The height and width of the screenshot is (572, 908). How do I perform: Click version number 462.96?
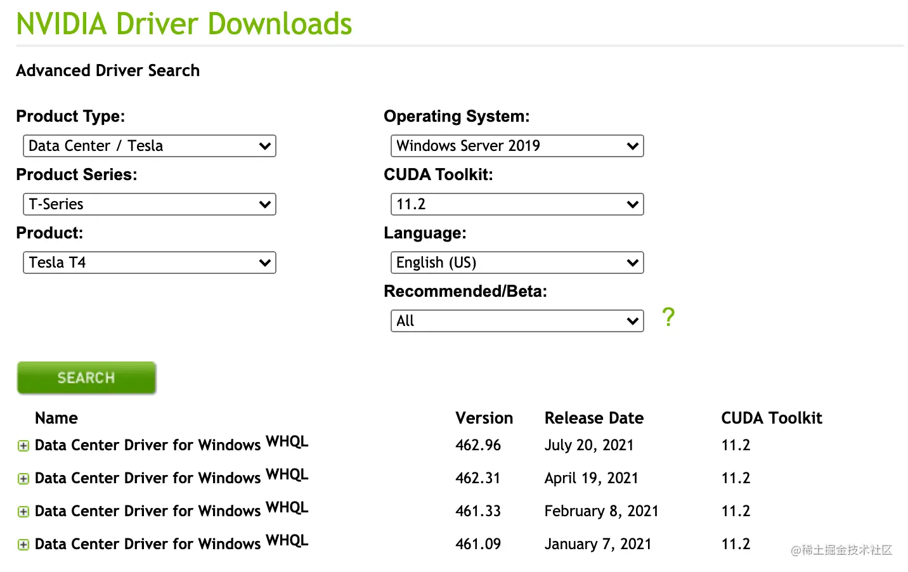(x=478, y=445)
